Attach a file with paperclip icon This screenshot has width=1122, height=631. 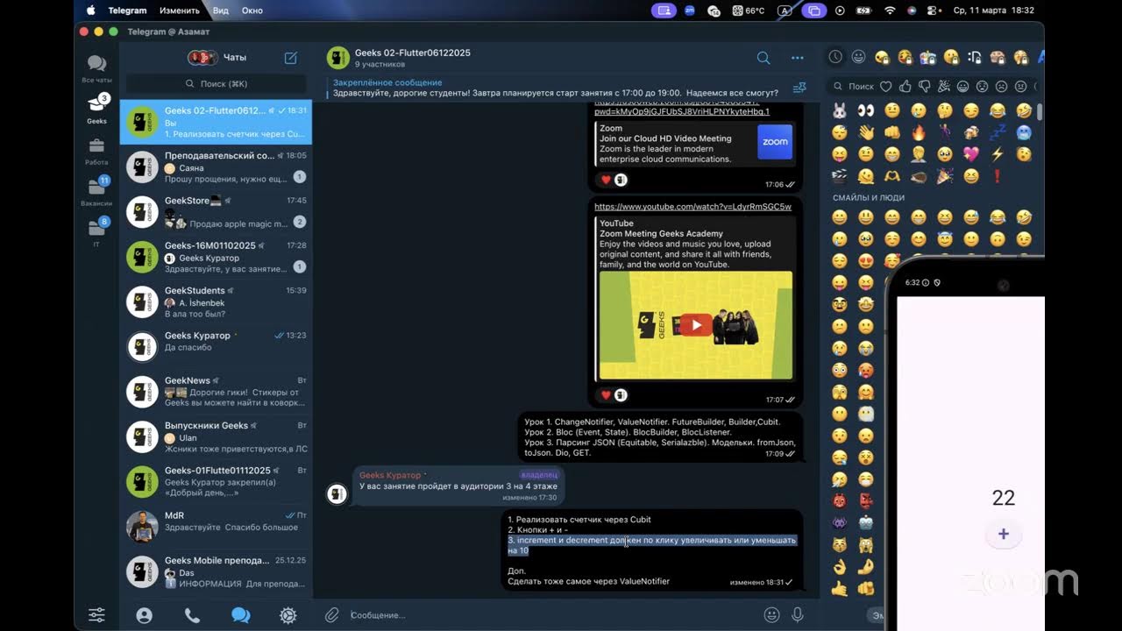coord(331,615)
